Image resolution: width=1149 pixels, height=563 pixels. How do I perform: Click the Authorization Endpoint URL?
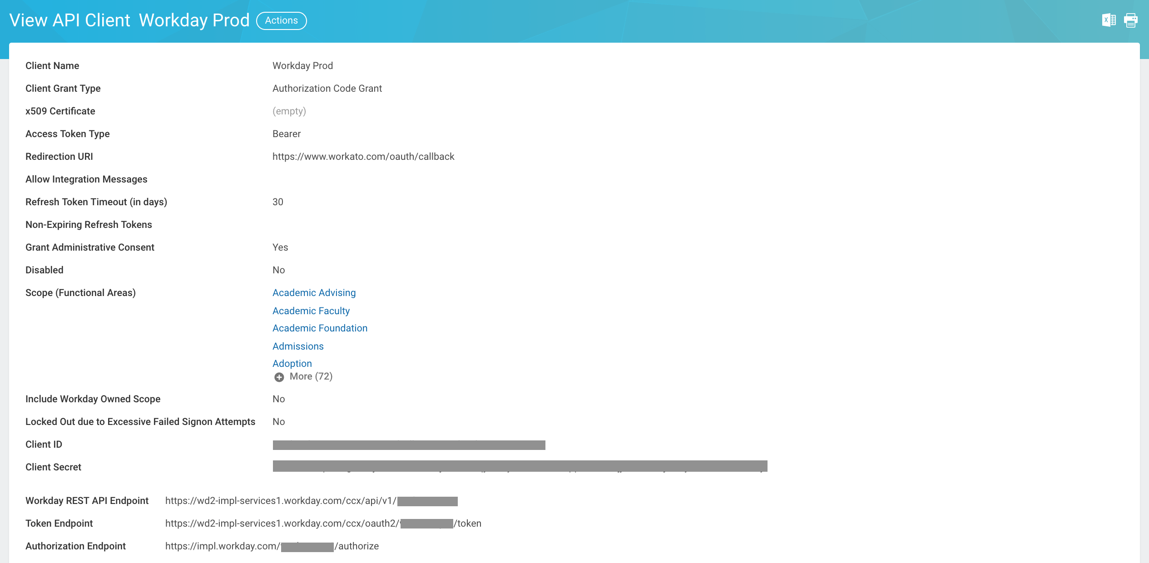(x=272, y=546)
